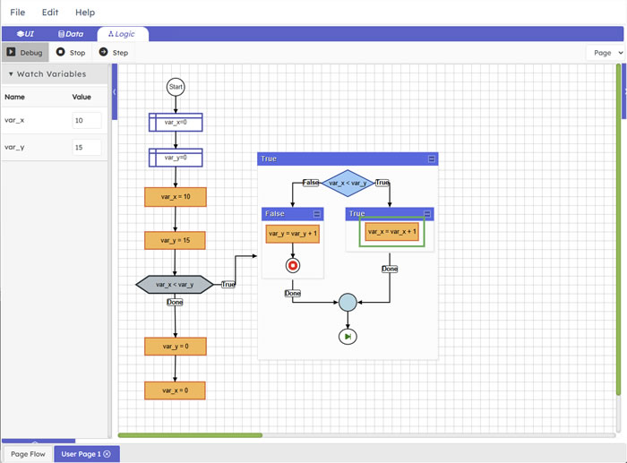This screenshot has width=627, height=463.
Task: Click the Value column header
Action: coord(82,97)
